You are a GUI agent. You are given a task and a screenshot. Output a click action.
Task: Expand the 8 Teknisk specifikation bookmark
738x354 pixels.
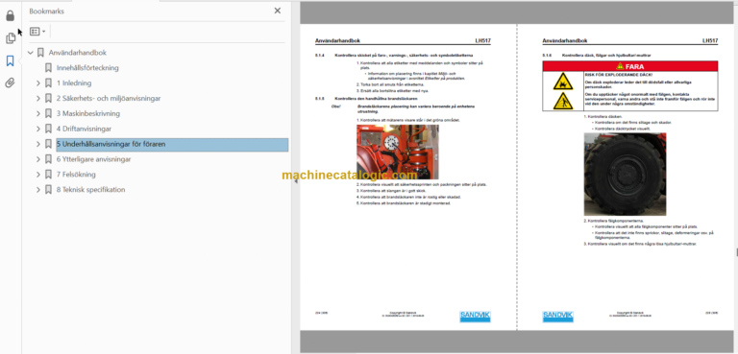(x=38, y=189)
